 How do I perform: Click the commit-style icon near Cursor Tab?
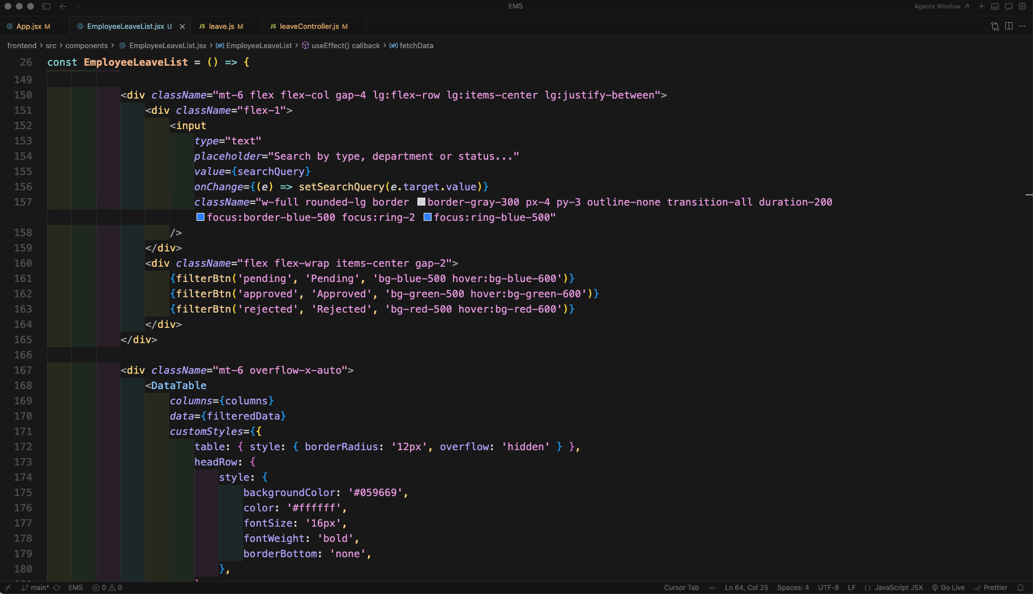[712, 588]
